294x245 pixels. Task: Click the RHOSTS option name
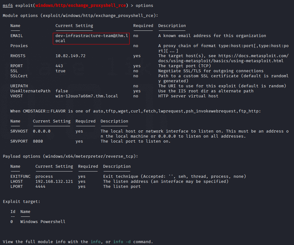(18, 56)
